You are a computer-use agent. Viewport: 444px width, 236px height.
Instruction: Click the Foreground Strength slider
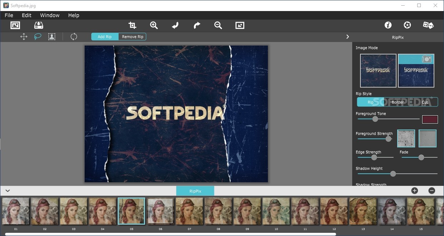point(374,139)
